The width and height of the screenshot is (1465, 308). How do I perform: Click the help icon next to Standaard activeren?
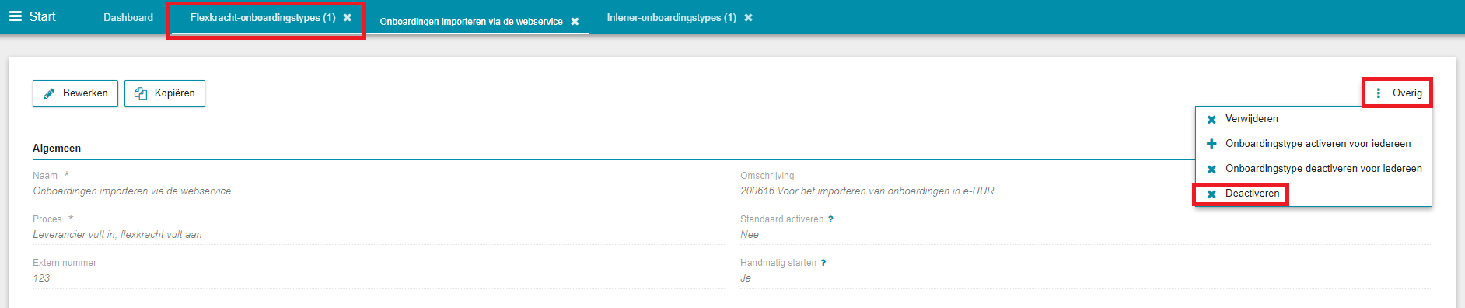tap(830, 219)
